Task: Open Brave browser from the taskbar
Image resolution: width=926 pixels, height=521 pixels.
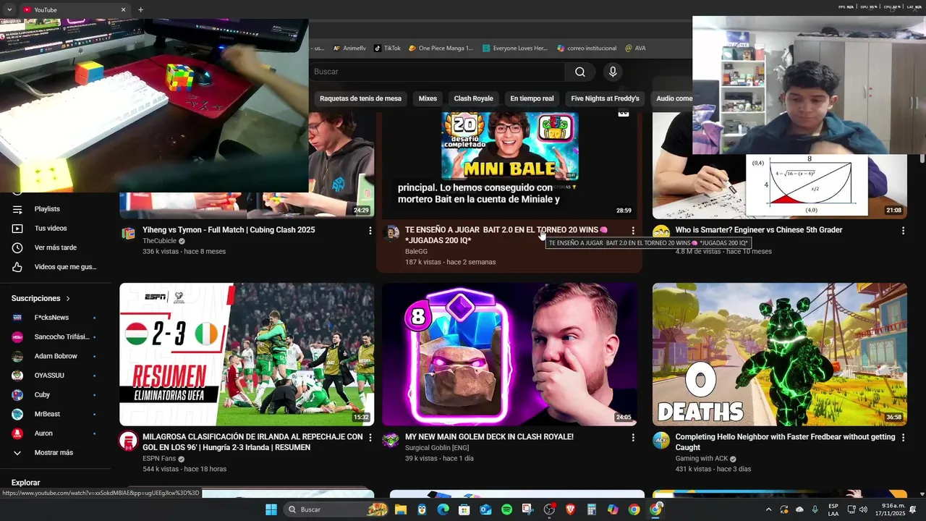Action: (570, 509)
